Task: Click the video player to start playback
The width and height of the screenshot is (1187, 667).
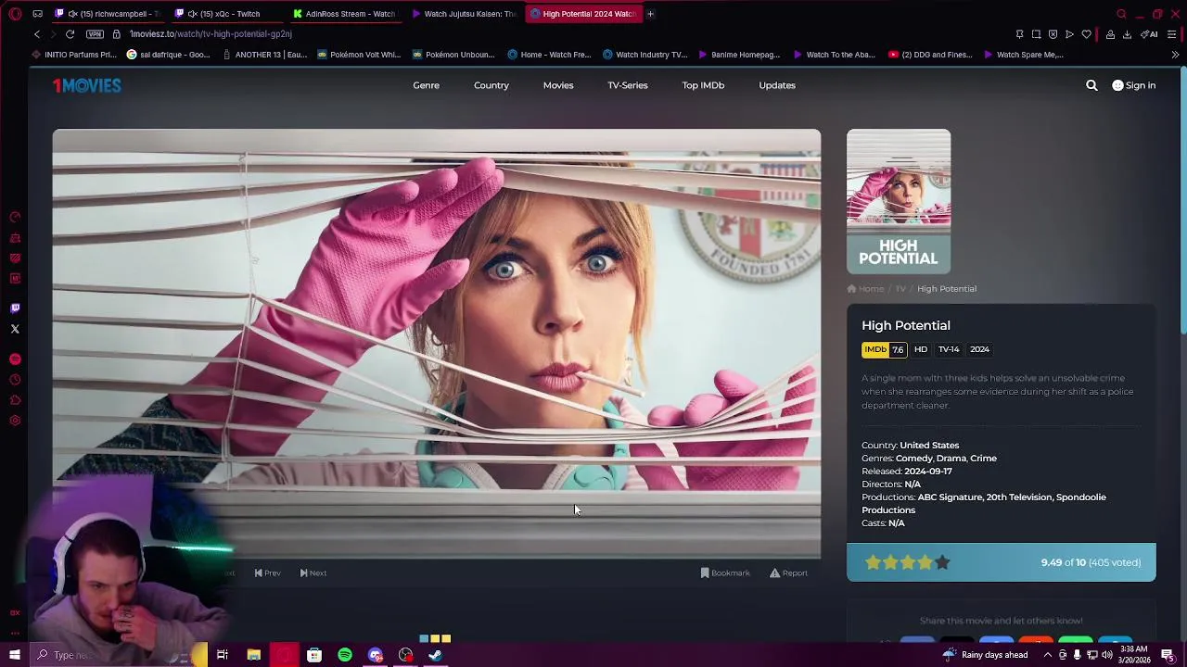Action: (x=437, y=344)
